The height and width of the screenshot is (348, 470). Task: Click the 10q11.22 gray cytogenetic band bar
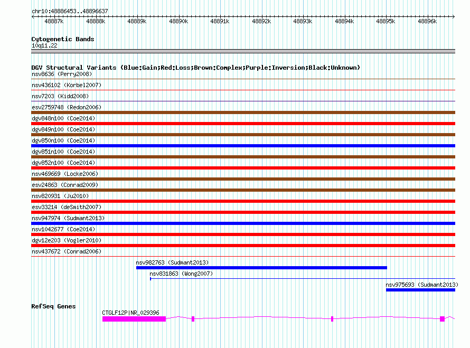[x=243, y=51]
